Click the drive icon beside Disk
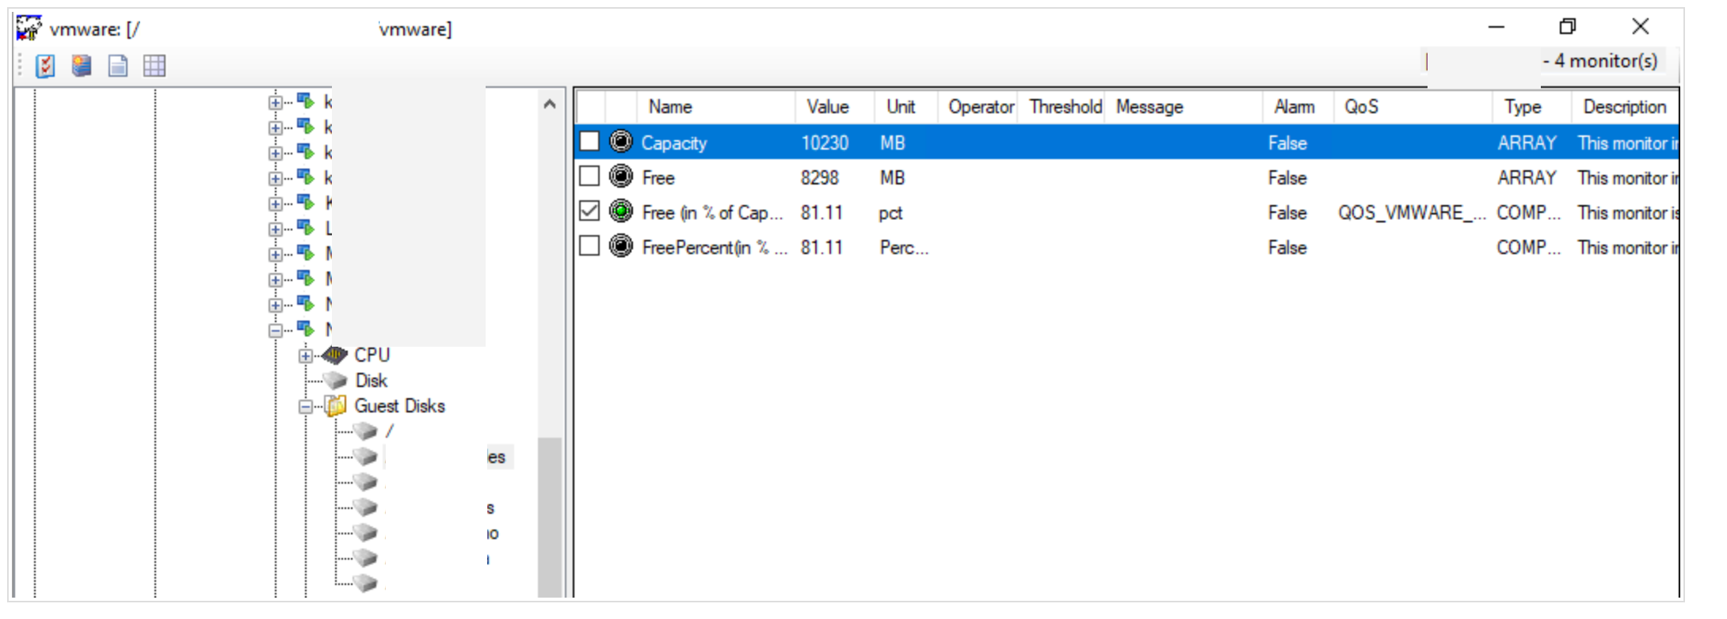This screenshot has width=1727, height=619. [x=334, y=381]
